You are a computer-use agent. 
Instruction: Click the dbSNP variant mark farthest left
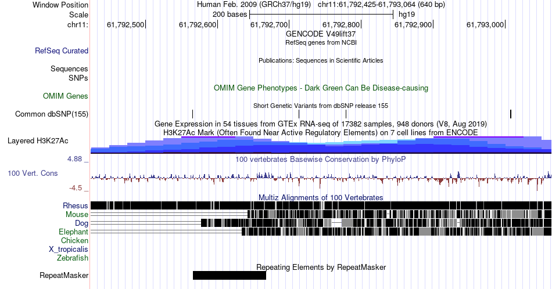192,114
